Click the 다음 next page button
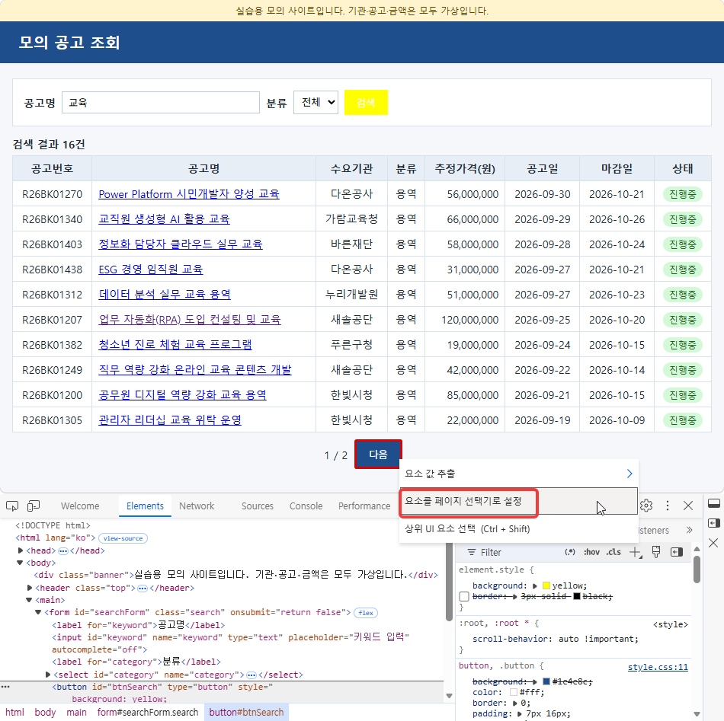This screenshot has height=721, width=724. [x=378, y=455]
